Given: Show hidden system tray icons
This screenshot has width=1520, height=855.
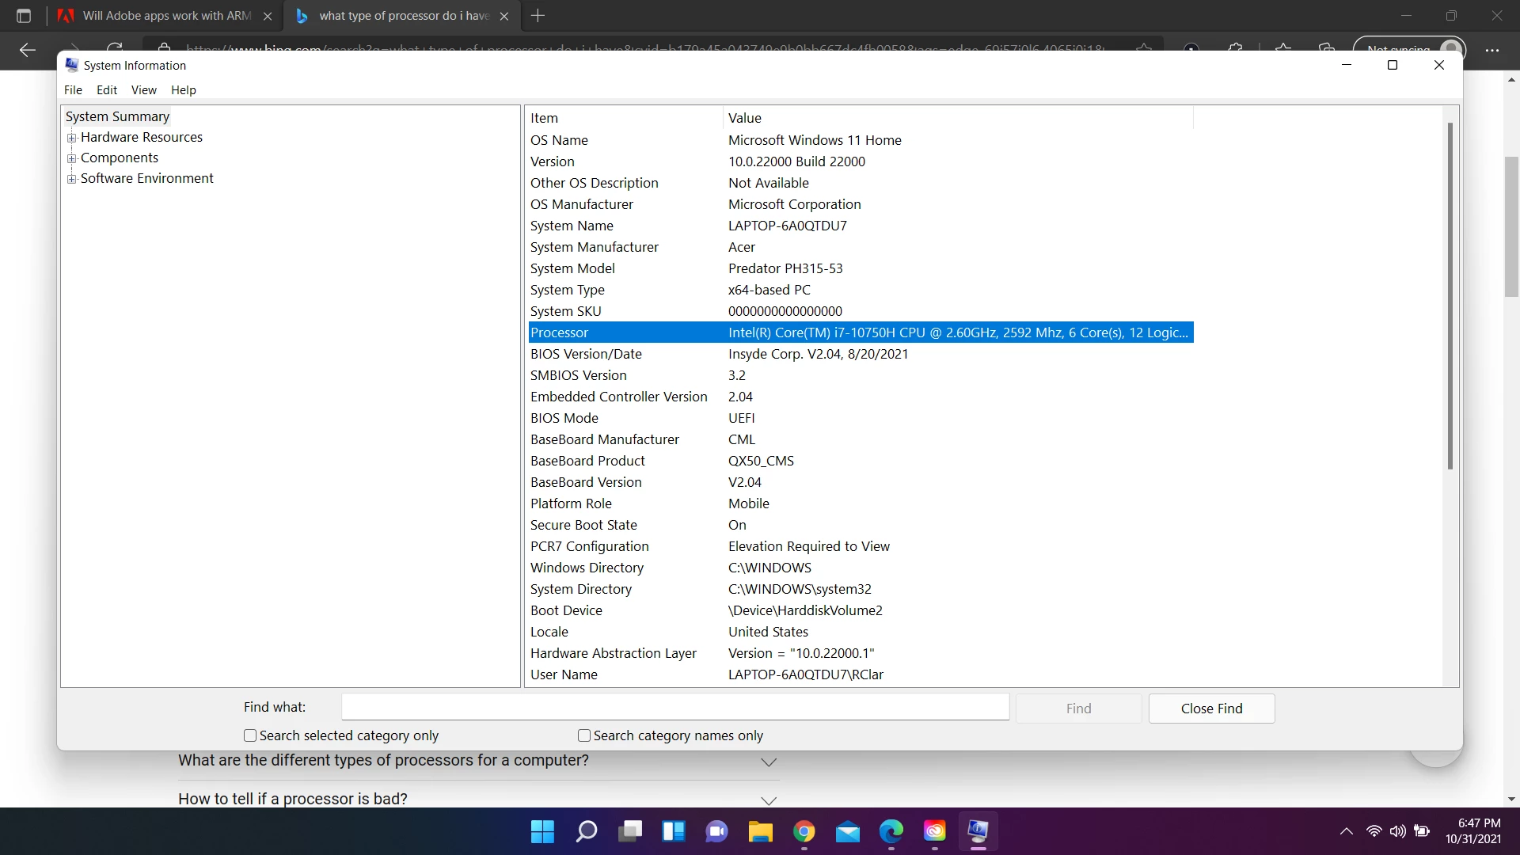Looking at the screenshot, I should coord(1347,831).
